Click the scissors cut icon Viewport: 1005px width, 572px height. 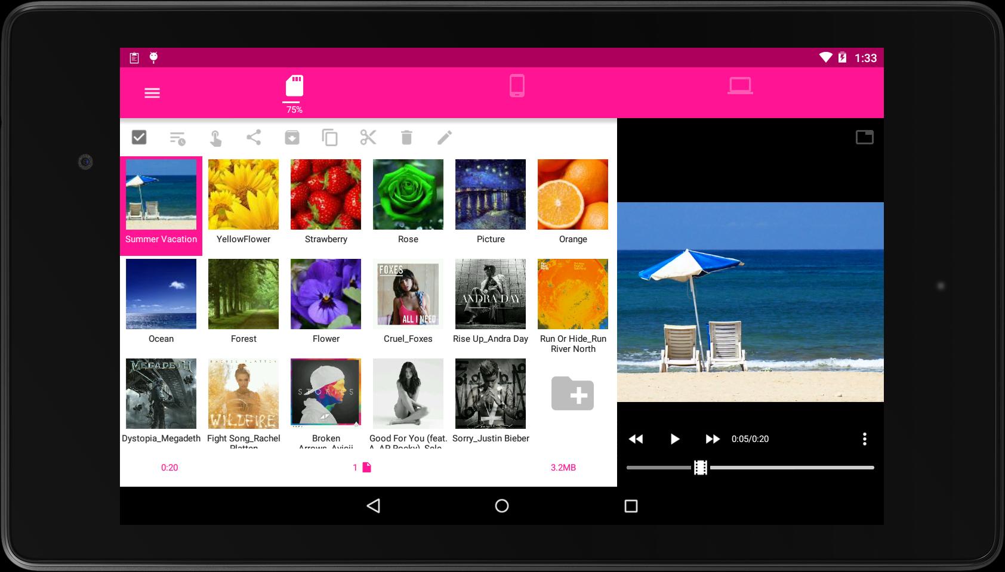click(x=368, y=137)
